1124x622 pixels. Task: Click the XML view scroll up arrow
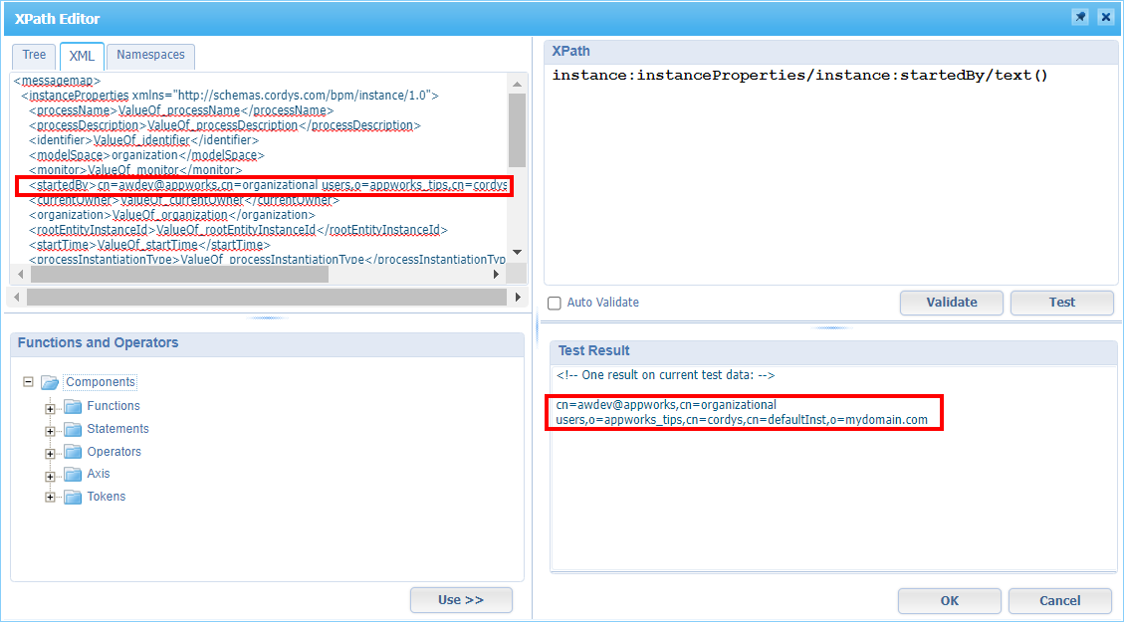pos(518,84)
